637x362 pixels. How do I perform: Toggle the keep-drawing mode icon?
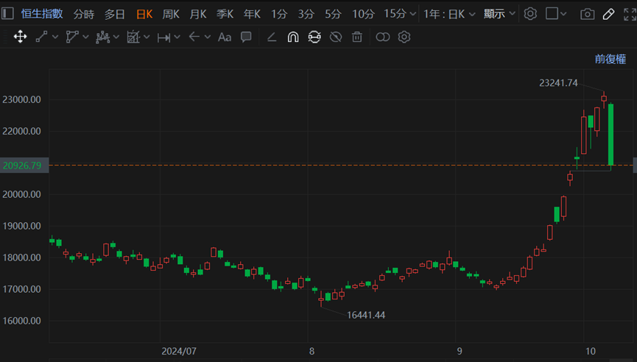tap(314, 38)
